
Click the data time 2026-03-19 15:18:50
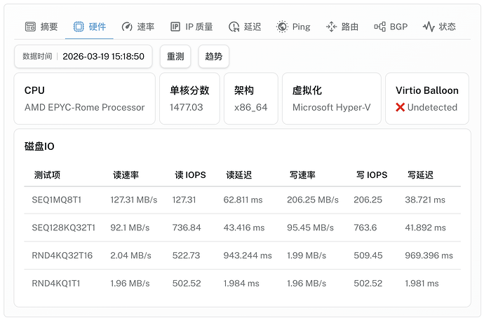[x=103, y=56]
